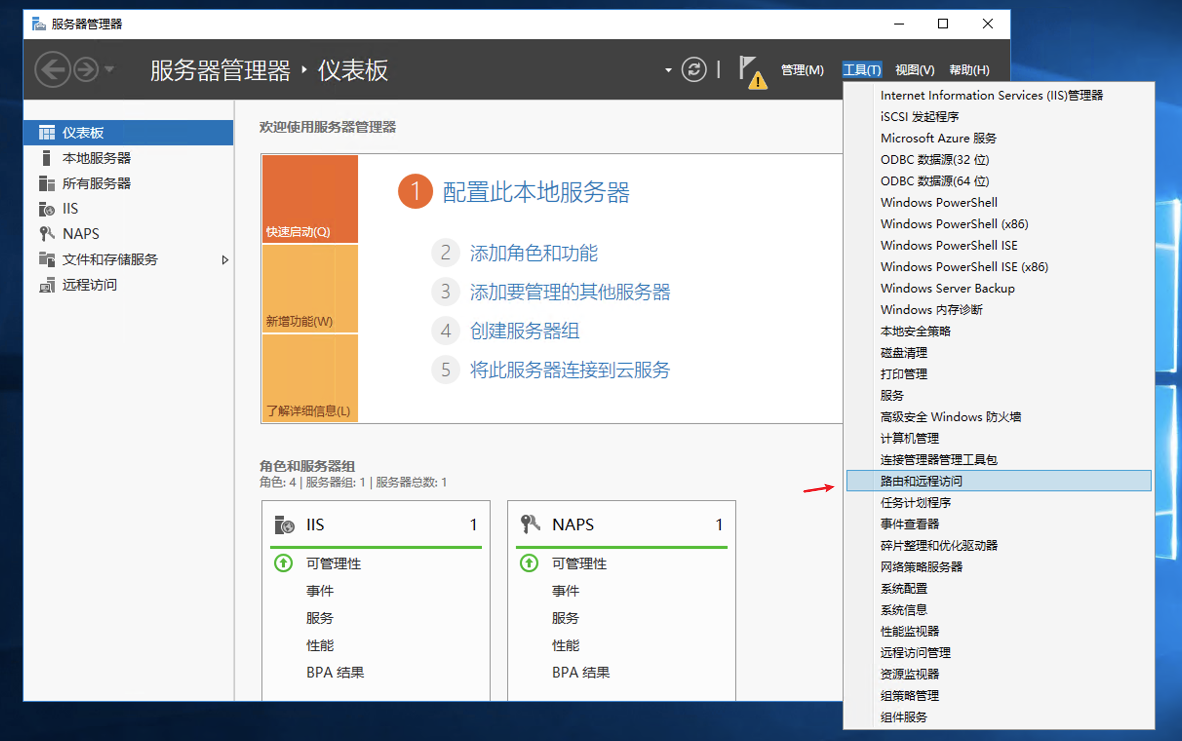This screenshot has width=1182, height=741.
Task: Click the key icon on the NAPS tile
Action: click(528, 524)
